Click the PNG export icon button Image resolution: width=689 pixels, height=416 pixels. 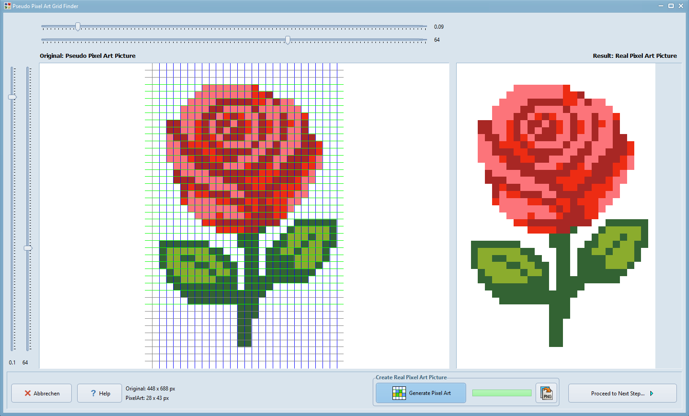pos(546,393)
